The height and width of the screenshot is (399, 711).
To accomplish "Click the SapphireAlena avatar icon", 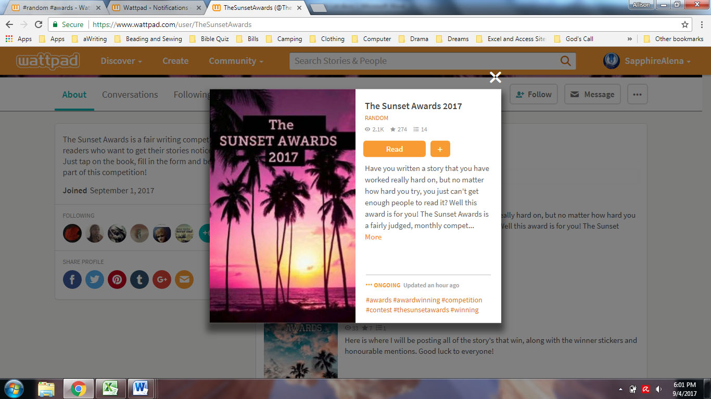I will coord(611,61).
